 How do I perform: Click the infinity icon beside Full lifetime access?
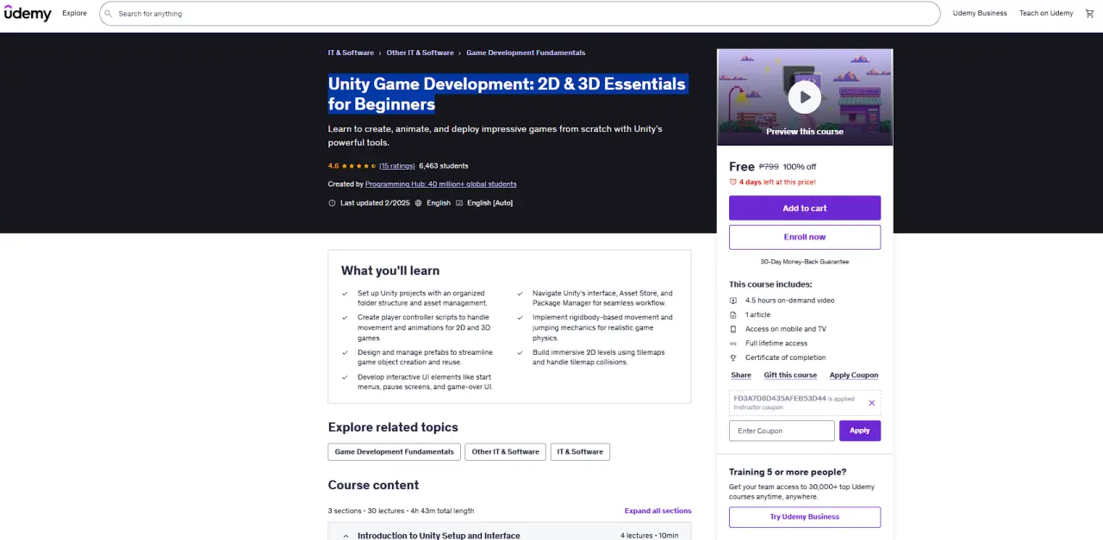pyautogui.click(x=733, y=344)
